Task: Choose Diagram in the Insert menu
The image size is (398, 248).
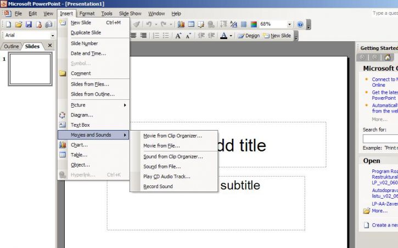Action: coord(93,115)
